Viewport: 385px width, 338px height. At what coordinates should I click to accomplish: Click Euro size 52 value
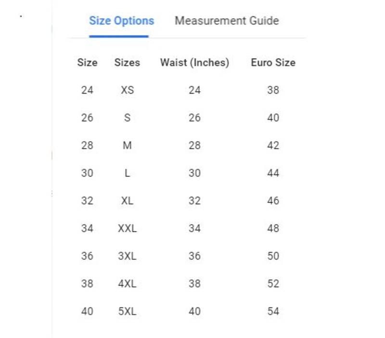(273, 284)
